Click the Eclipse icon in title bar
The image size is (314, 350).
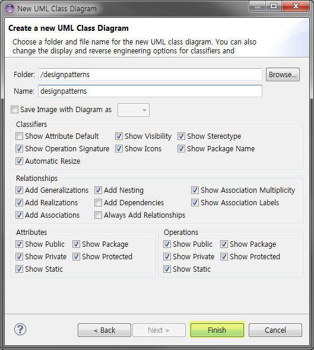click(x=9, y=9)
